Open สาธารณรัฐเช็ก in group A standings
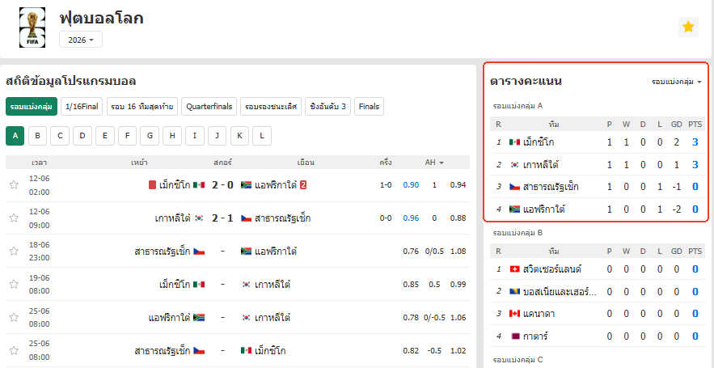This screenshot has height=368, width=714. [x=551, y=187]
